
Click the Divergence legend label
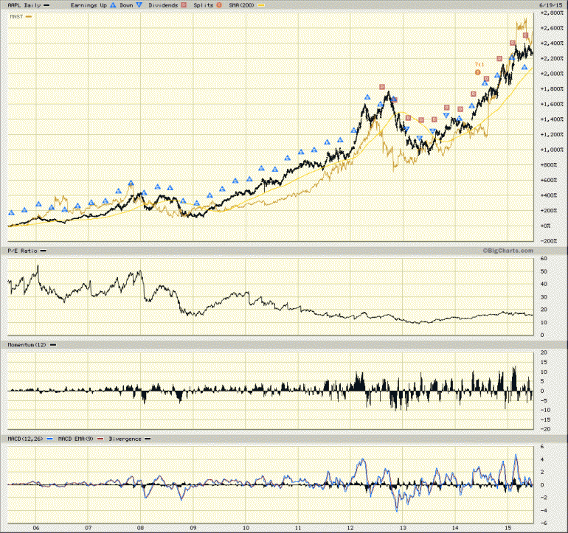click(x=125, y=439)
